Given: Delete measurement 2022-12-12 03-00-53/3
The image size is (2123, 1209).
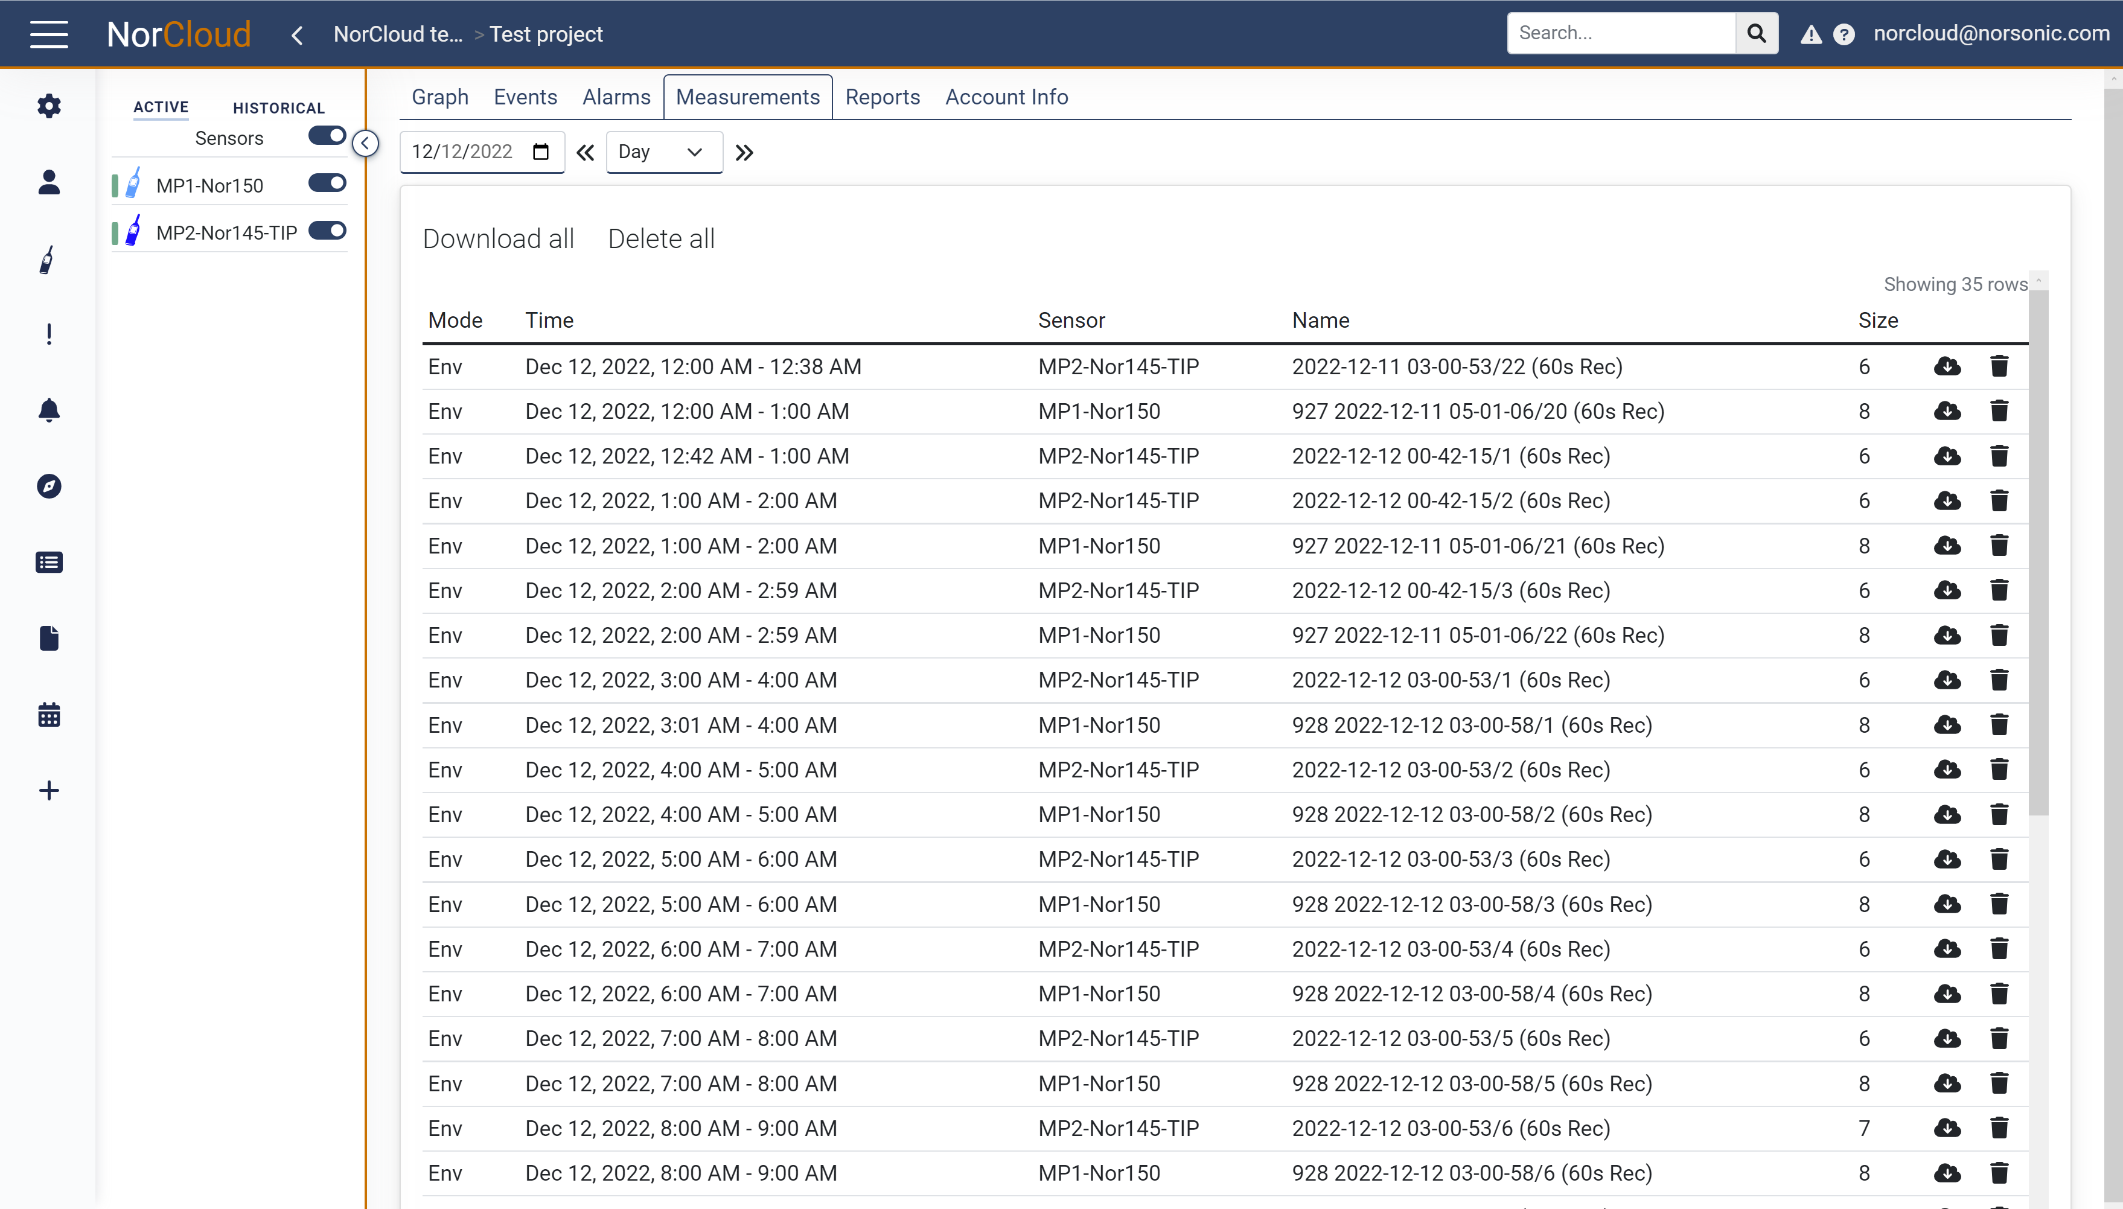Looking at the screenshot, I should (1999, 860).
